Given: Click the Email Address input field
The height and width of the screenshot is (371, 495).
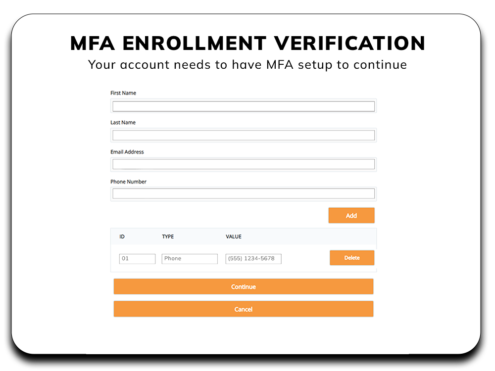Looking at the screenshot, I should [243, 164].
